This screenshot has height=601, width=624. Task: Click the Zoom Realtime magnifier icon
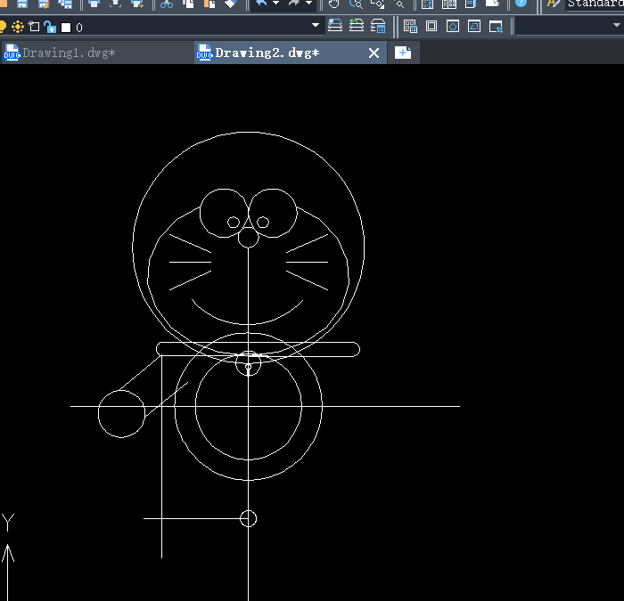coord(356,4)
